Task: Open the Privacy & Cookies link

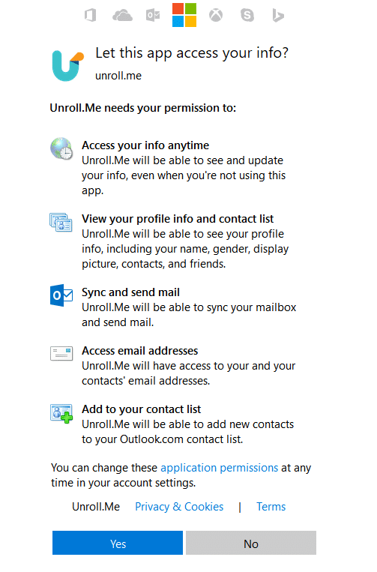Action: [x=179, y=507]
